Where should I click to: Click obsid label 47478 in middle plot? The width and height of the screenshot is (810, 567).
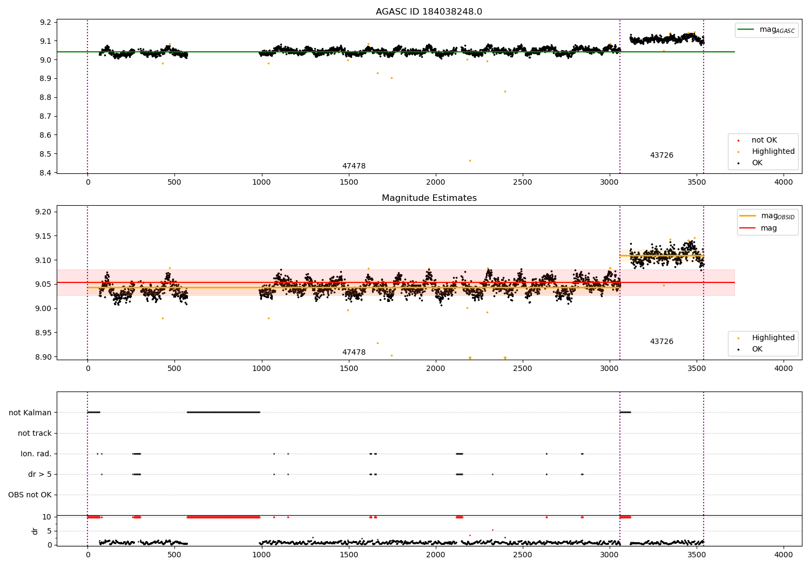pos(354,353)
